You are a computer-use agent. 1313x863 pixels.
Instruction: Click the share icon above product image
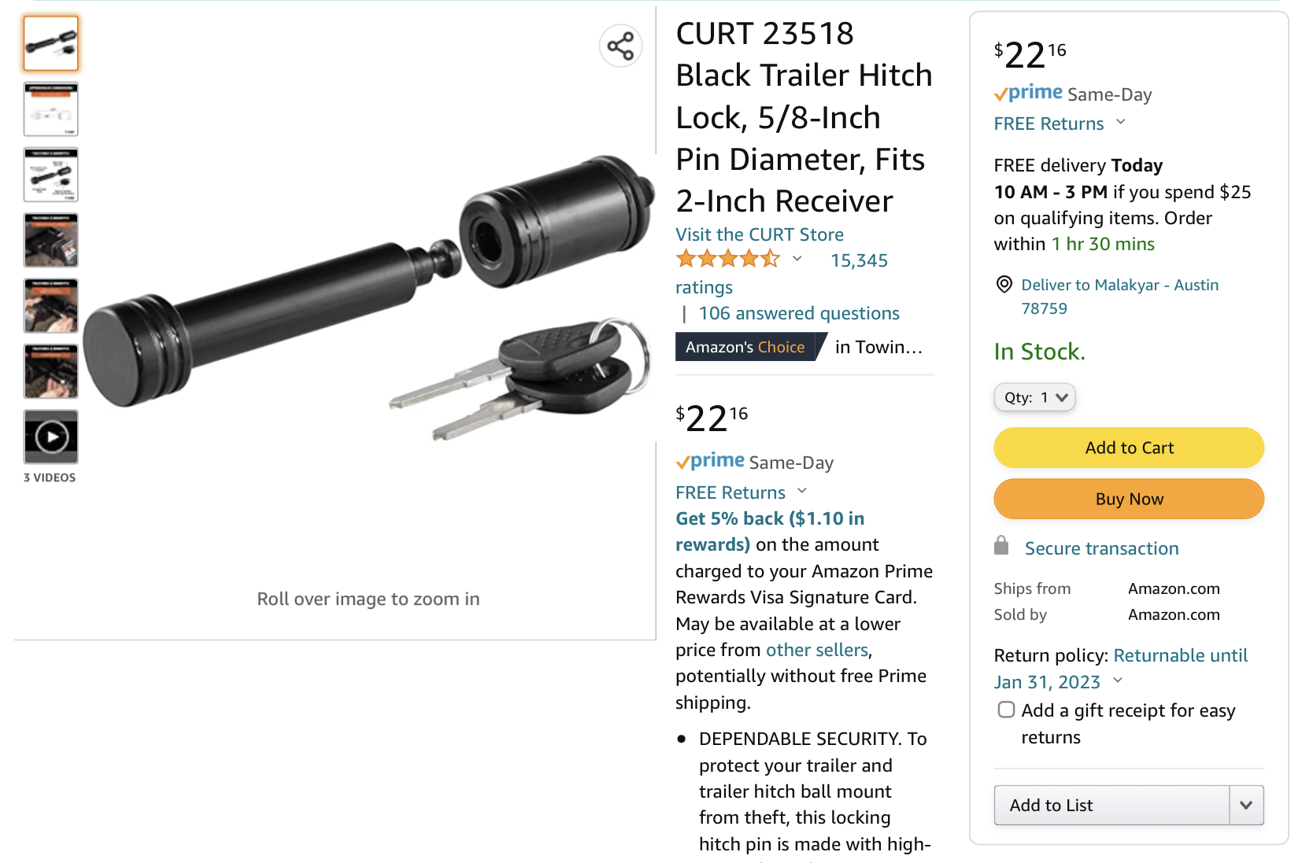(620, 46)
